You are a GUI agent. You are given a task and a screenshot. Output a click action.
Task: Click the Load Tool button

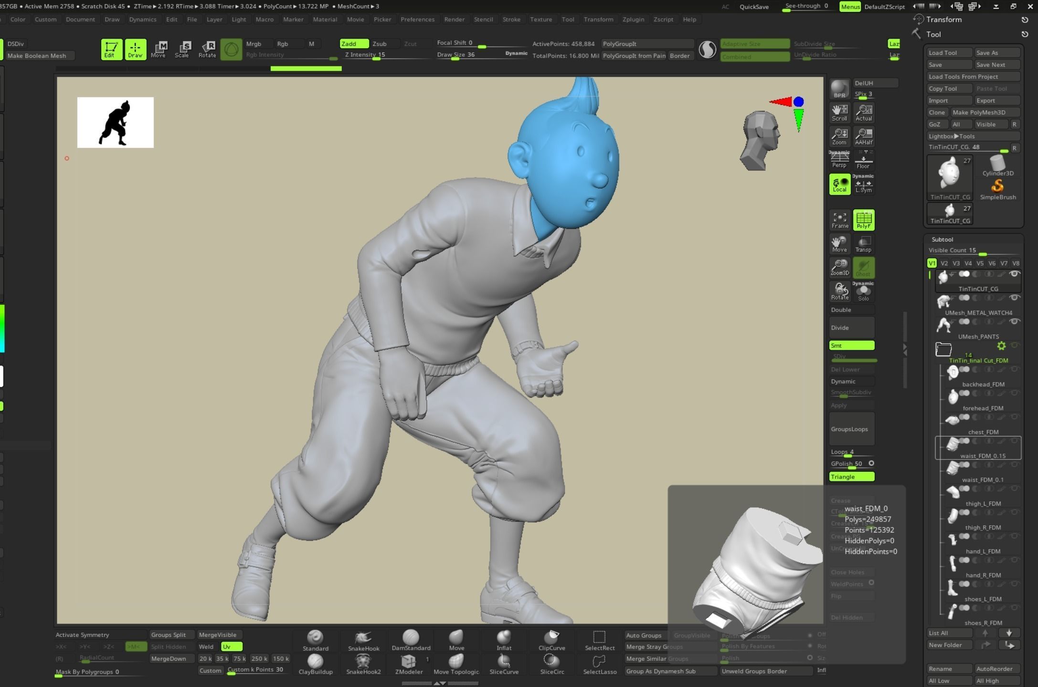(x=949, y=52)
